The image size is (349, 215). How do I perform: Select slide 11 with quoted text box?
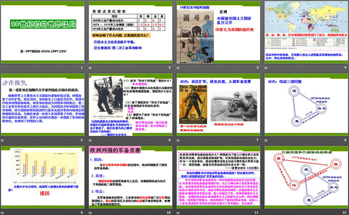point(218,178)
